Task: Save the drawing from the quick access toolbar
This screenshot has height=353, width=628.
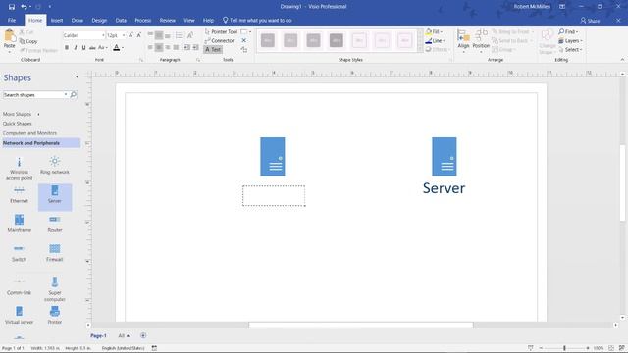Action: click(x=12, y=7)
